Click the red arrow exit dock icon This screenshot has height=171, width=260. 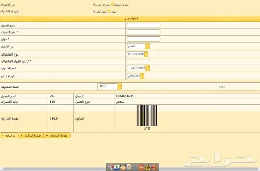pos(154,167)
